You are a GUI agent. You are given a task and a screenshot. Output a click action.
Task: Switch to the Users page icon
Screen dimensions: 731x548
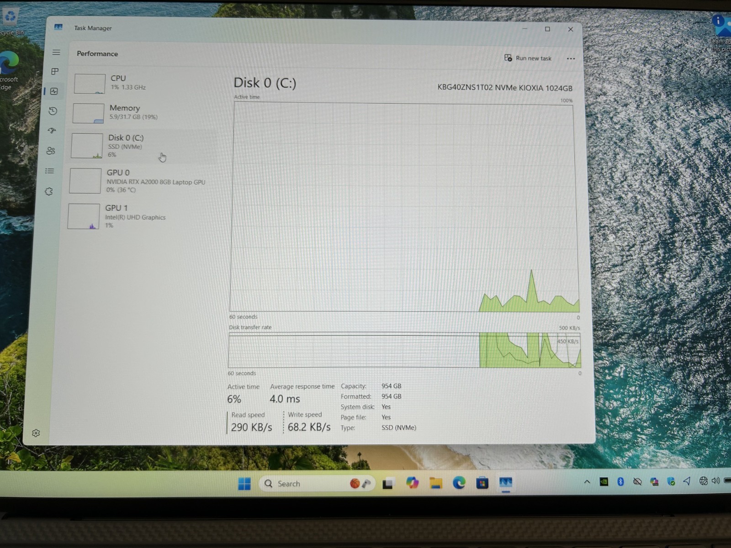tap(51, 151)
